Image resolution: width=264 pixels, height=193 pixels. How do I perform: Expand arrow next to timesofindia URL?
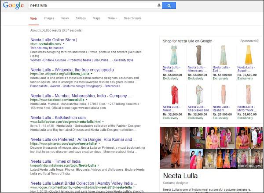99,165
